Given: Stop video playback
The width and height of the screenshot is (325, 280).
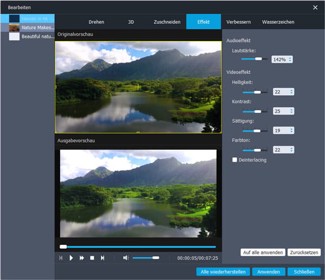Looking at the screenshot, I should tap(92, 258).
